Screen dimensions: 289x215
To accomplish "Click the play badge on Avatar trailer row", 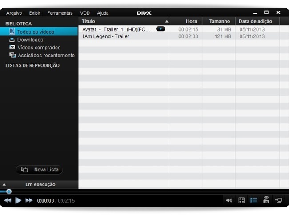I will (x=161, y=29).
